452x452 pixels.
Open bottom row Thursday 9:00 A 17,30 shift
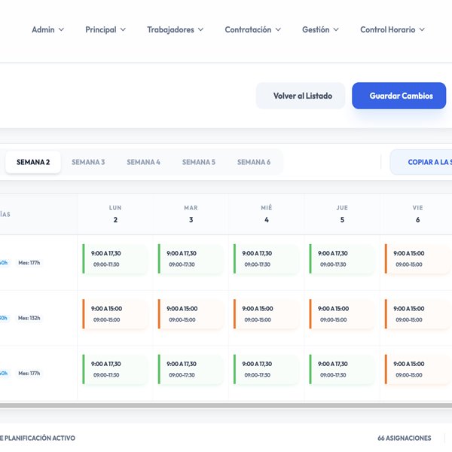(x=342, y=369)
